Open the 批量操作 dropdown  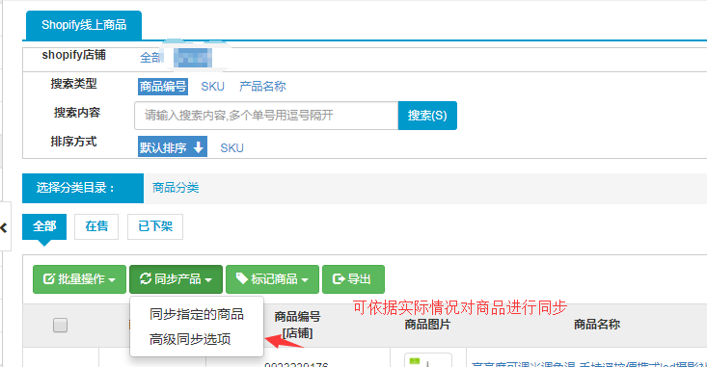click(79, 279)
